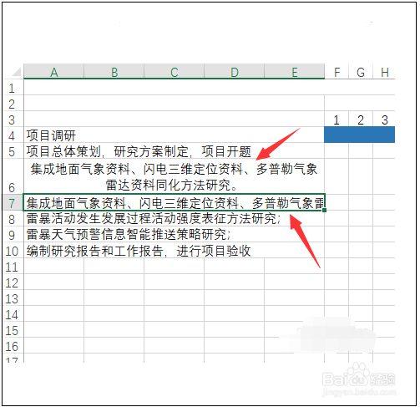This screenshot has width=420, height=407.
Task: Click empty merged cell in row 2
Action: pos(175,103)
